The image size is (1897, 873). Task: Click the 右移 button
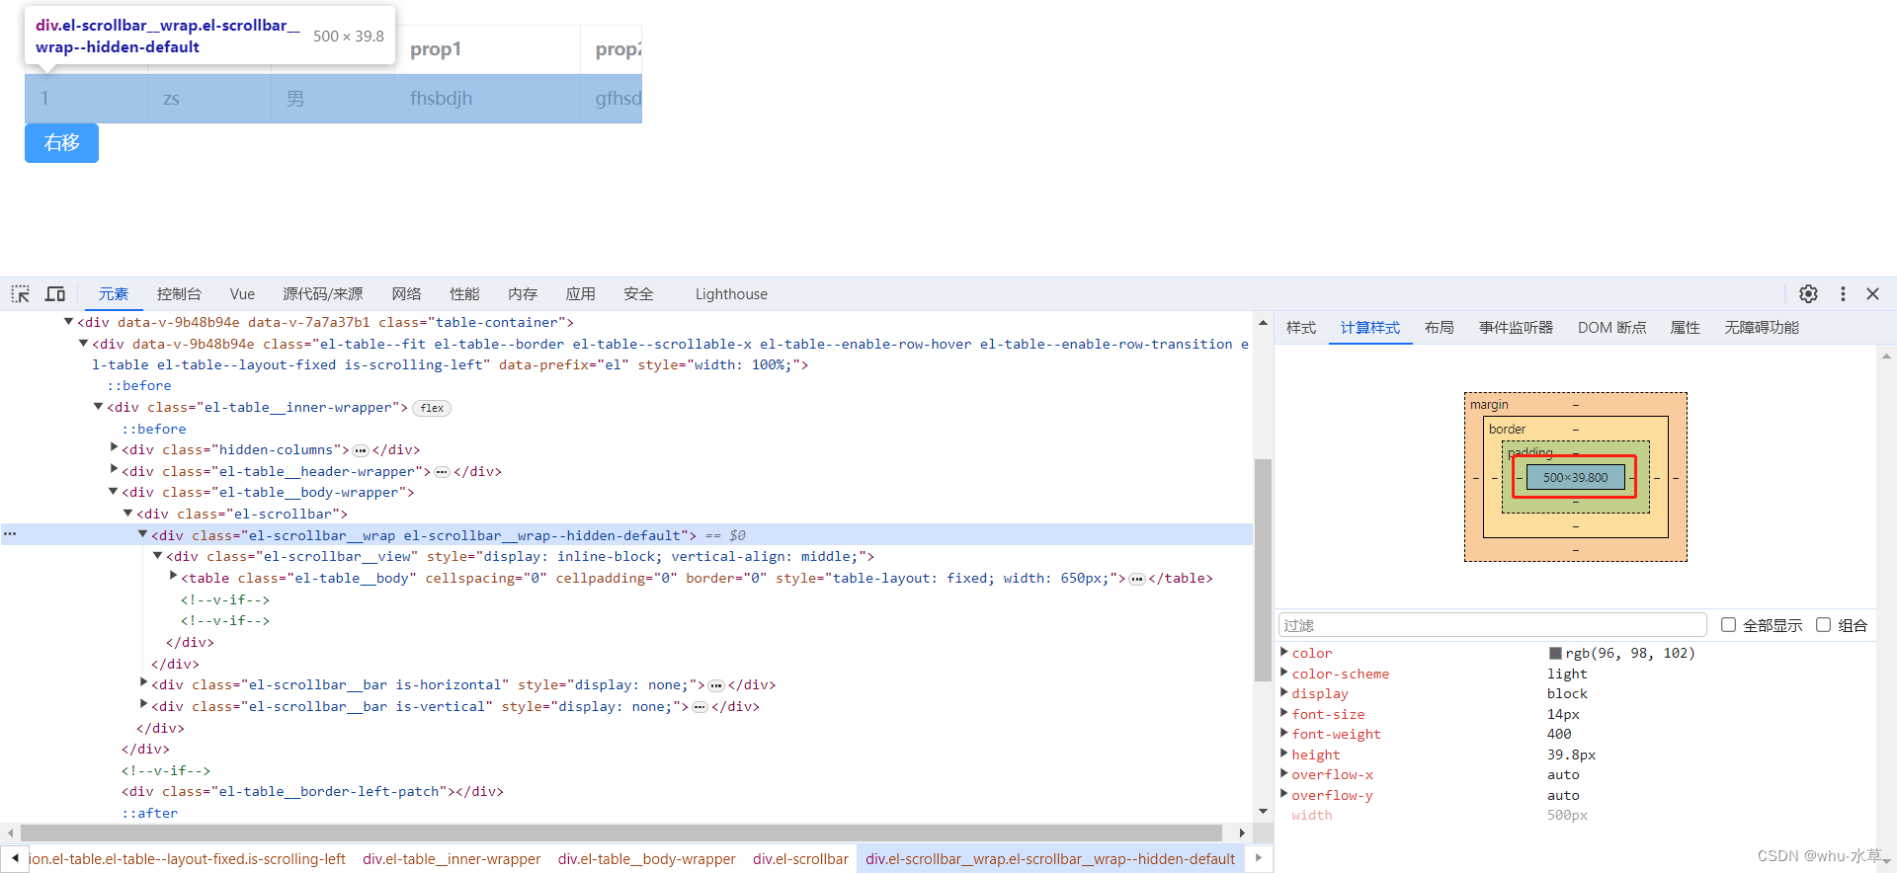61,143
